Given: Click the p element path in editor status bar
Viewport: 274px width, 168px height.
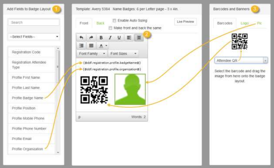Looking at the screenshot, I should (x=79, y=117).
